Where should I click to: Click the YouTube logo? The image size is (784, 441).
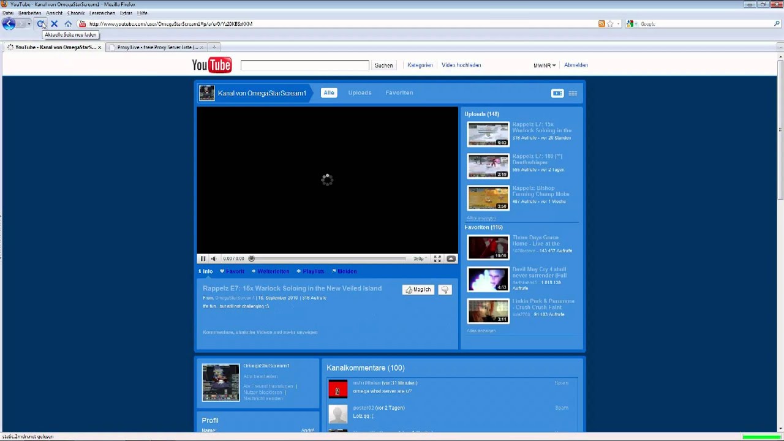click(211, 65)
